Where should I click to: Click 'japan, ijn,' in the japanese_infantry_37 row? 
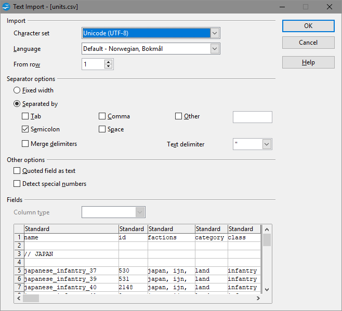point(172,271)
